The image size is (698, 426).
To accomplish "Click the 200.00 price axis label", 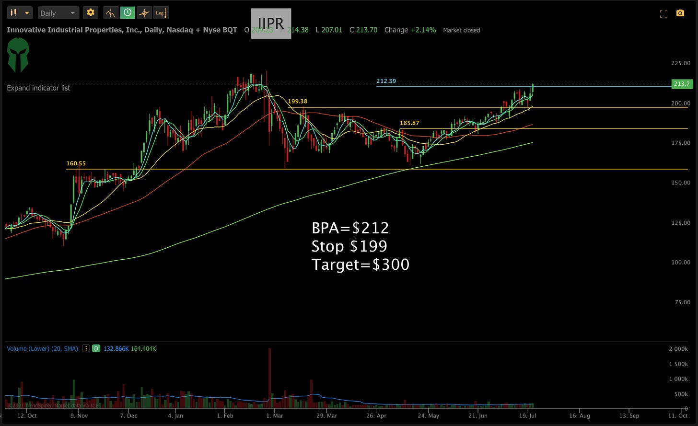I will 681,103.
